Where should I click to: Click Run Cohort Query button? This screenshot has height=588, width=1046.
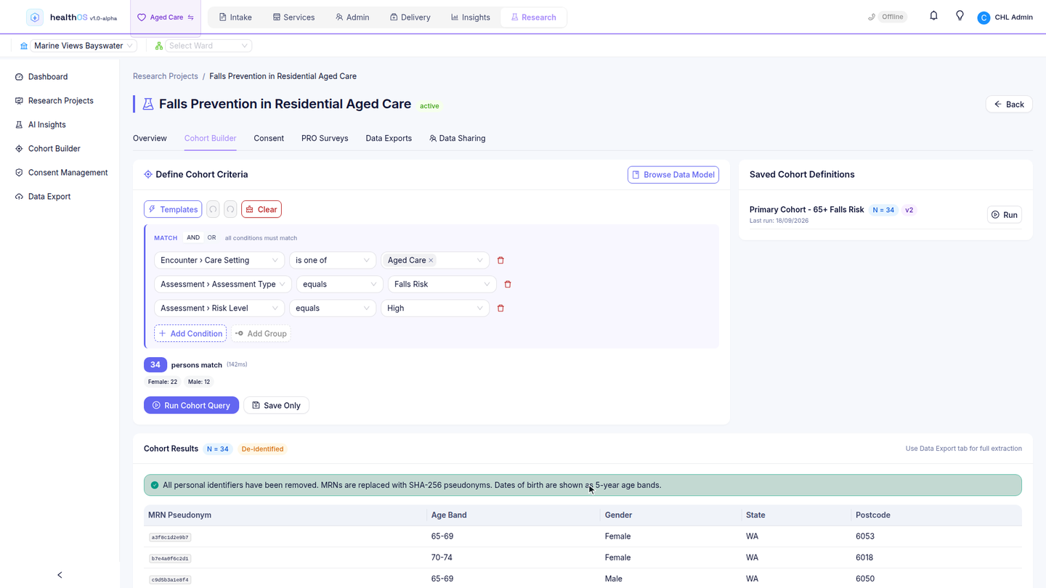pos(191,405)
